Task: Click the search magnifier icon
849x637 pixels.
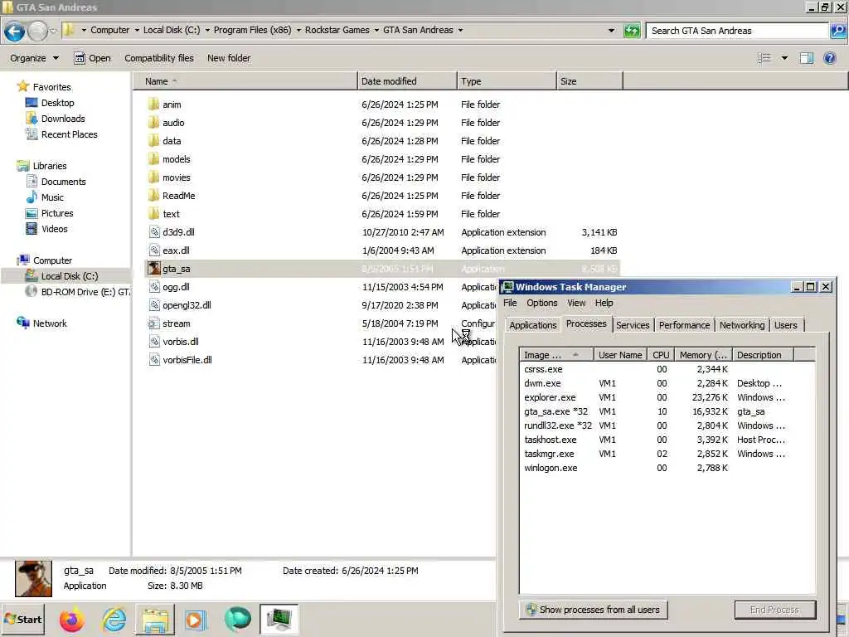Action: [x=837, y=31]
